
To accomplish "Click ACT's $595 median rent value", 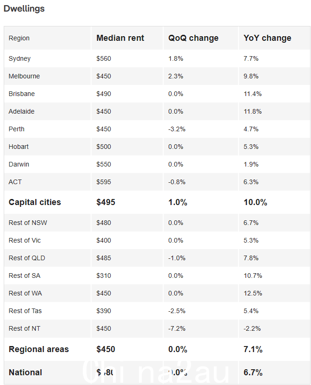I will click(104, 182).
